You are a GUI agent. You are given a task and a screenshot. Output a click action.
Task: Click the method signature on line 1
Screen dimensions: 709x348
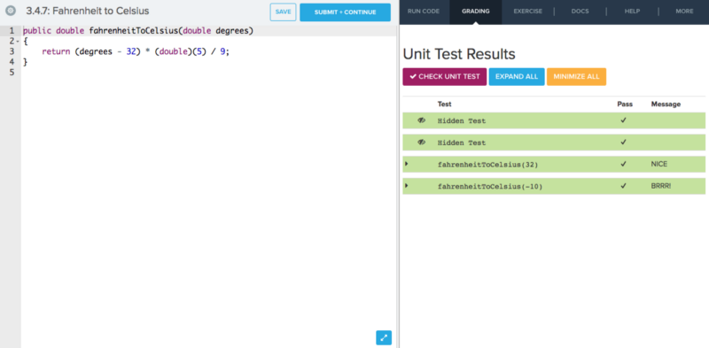tap(138, 31)
